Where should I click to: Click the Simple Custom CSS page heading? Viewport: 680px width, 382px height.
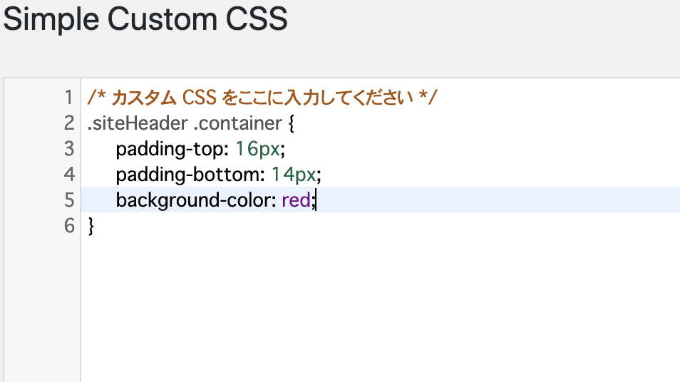[x=145, y=19]
